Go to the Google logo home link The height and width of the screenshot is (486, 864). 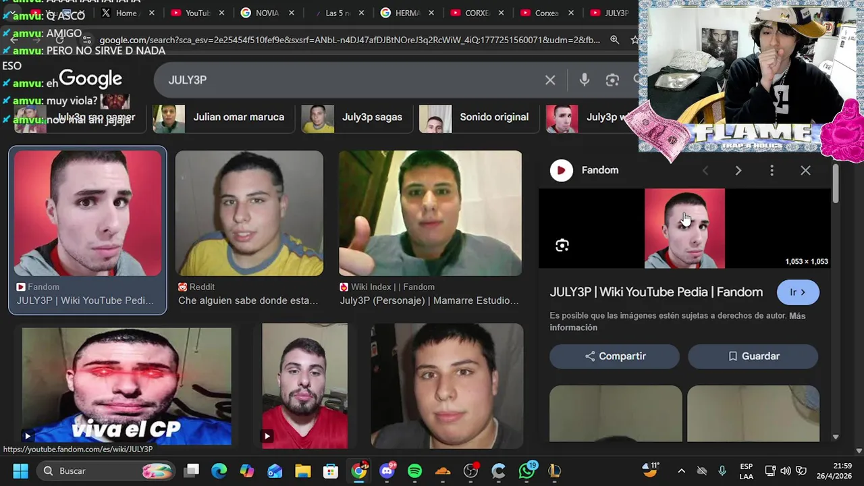(x=90, y=79)
